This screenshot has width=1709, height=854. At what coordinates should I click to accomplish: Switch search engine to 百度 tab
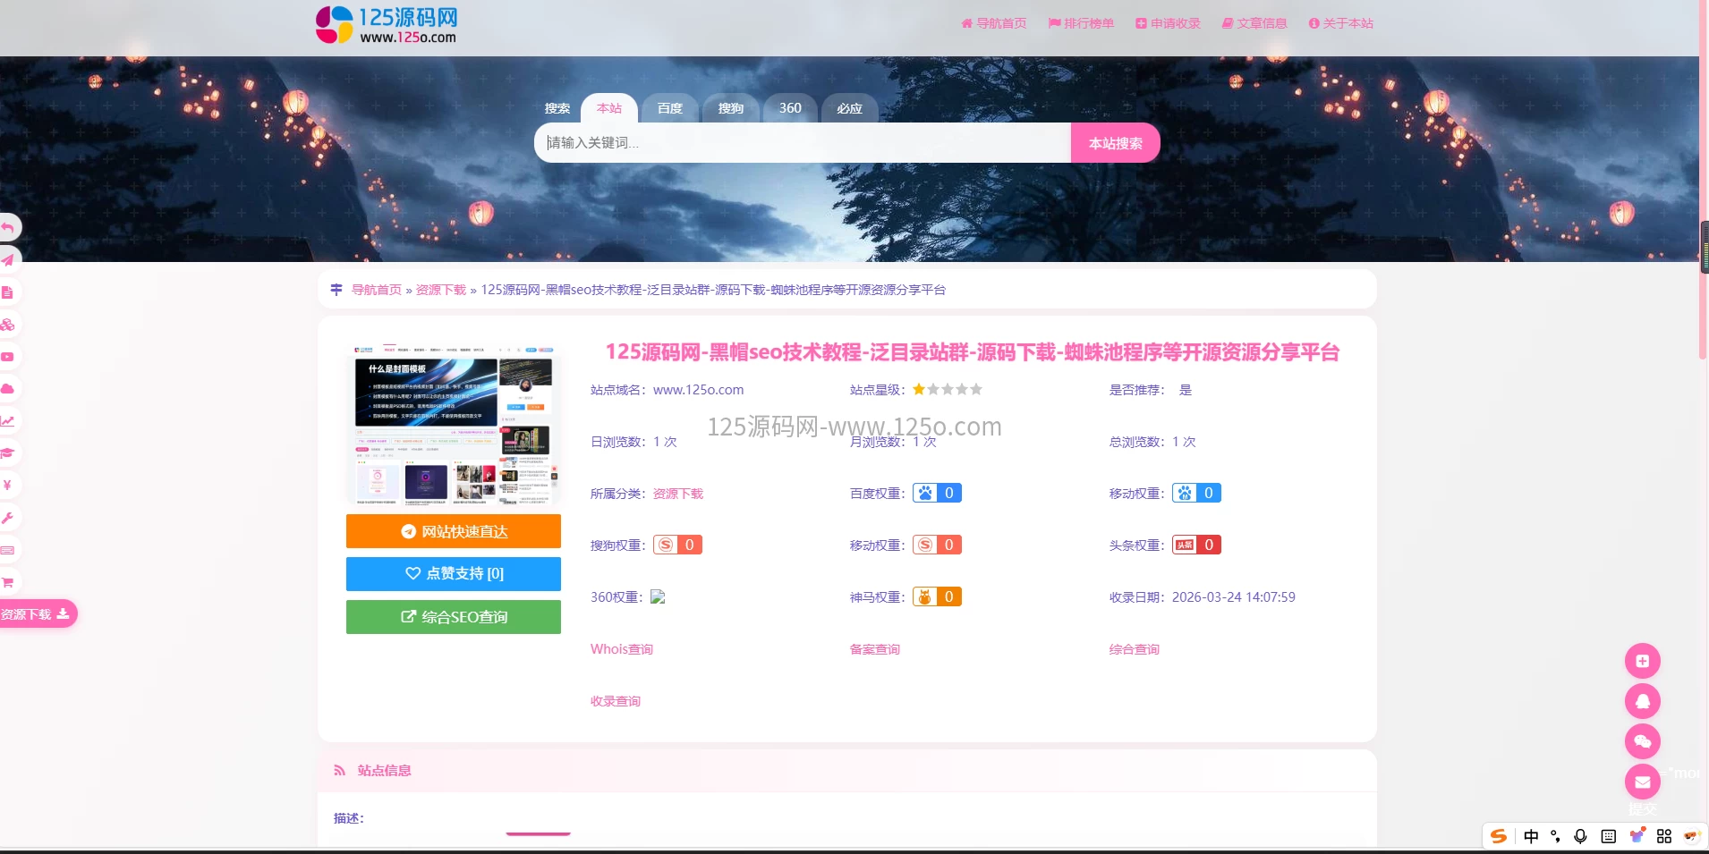click(x=669, y=108)
